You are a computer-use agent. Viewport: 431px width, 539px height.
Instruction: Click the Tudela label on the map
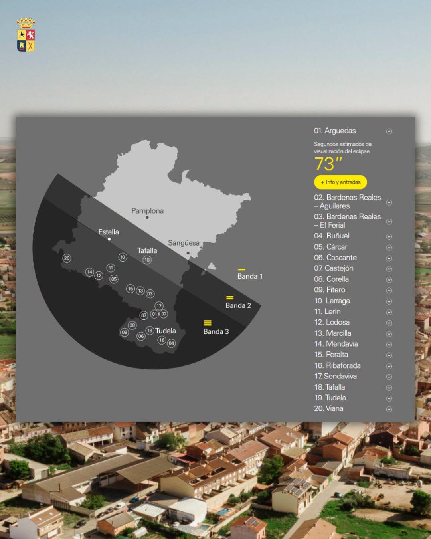point(166,331)
